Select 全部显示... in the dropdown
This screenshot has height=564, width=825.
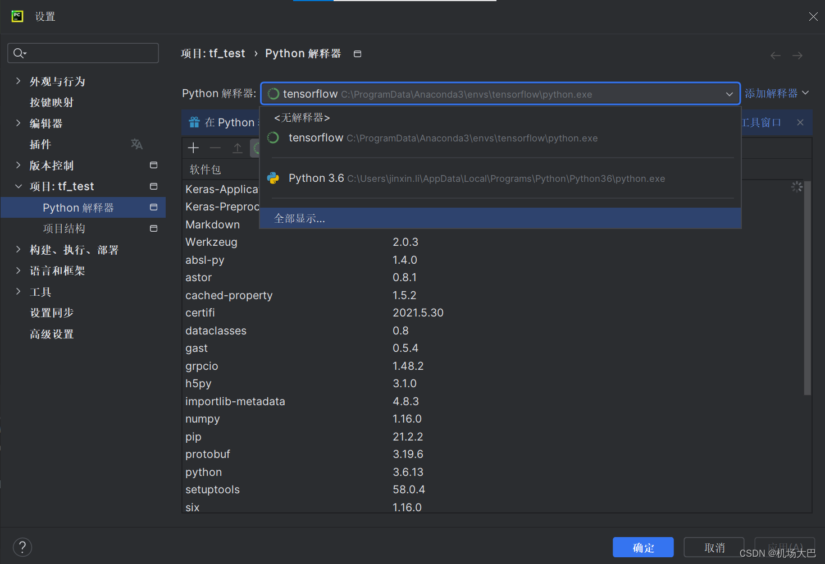(500, 218)
